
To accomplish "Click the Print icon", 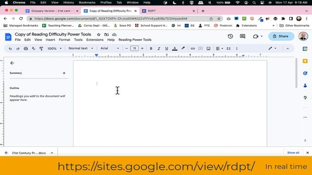I will (26, 49).
